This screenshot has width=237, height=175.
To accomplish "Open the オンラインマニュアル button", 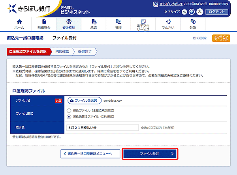I will pos(221,38).
